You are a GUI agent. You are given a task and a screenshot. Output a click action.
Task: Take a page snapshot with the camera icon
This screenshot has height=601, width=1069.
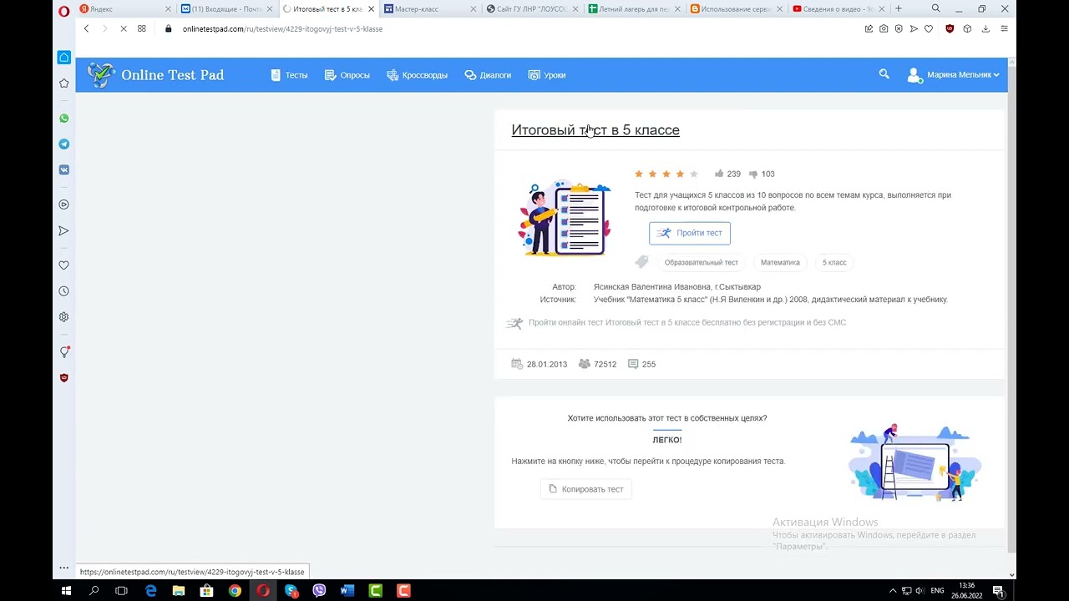(x=884, y=28)
